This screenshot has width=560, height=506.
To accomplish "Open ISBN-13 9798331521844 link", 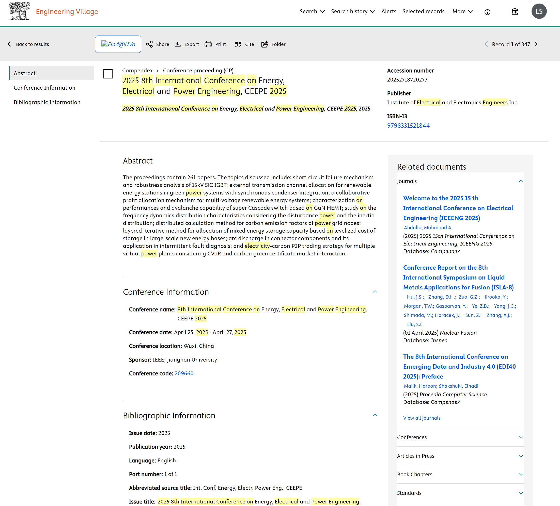I will tap(408, 125).
